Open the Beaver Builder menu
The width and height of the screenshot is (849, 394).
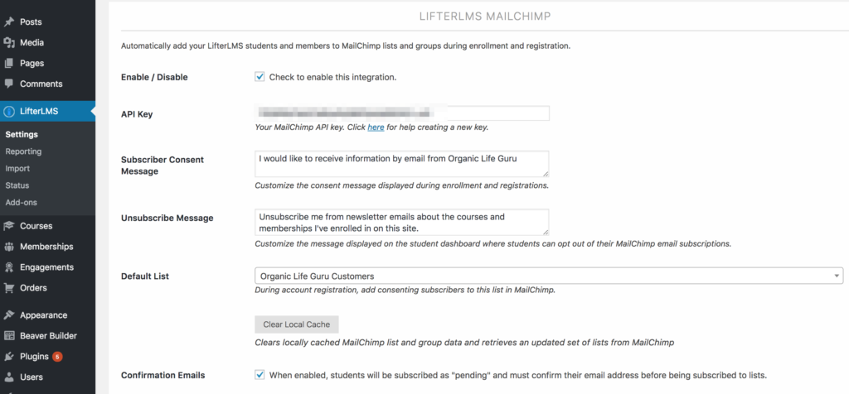click(x=47, y=335)
